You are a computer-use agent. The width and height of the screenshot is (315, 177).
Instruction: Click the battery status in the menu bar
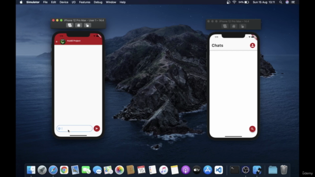point(244,2)
